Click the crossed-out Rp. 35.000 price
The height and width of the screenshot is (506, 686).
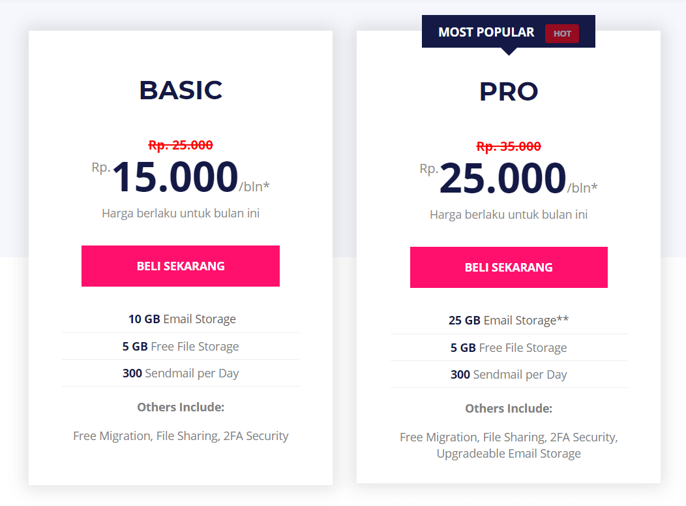point(509,146)
